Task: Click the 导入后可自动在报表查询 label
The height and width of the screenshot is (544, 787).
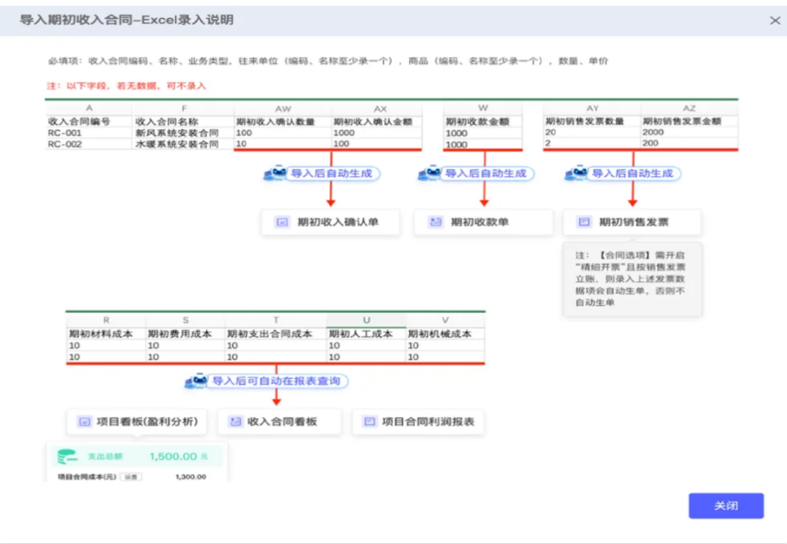Action: coord(277,381)
